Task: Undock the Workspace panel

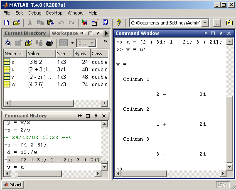Action: (98, 33)
